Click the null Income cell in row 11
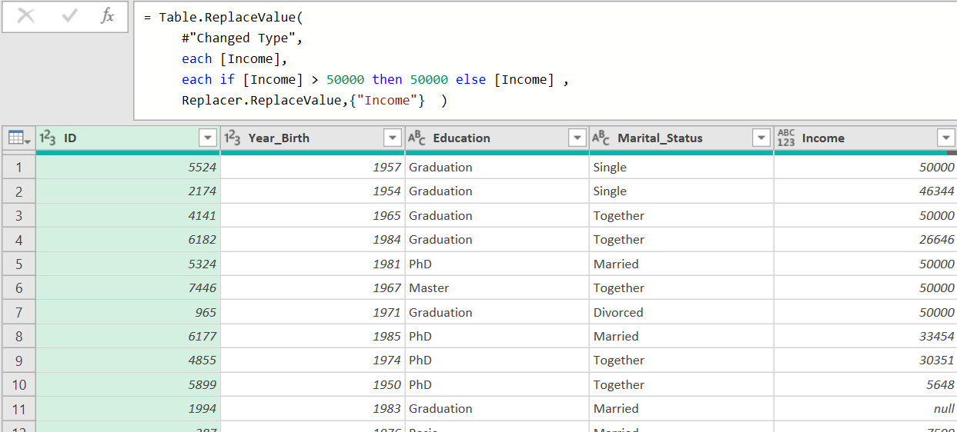 pos(865,408)
